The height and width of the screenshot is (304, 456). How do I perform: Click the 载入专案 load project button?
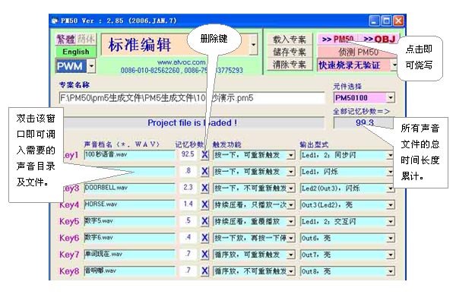[x=289, y=39]
